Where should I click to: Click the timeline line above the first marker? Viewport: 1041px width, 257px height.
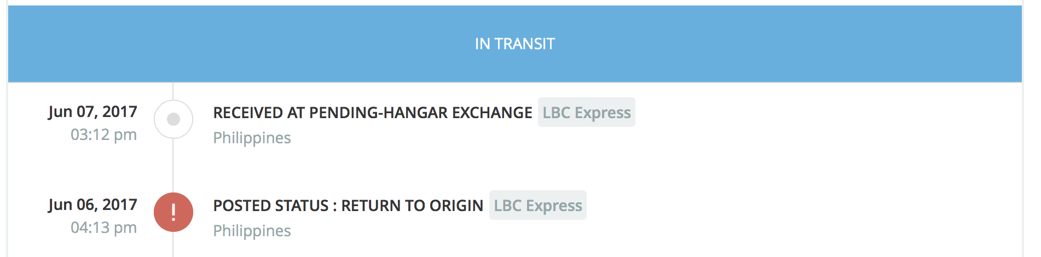coord(173,91)
